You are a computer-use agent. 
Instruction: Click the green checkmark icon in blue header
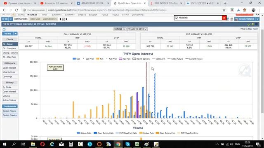pyautogui.click(x=249, y=24)
